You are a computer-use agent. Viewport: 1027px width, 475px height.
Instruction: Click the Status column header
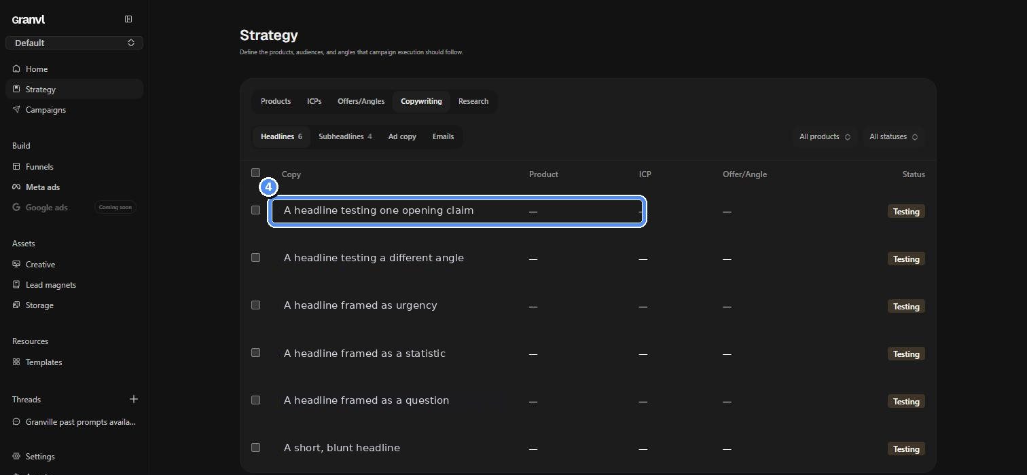[x=914, y=174]
